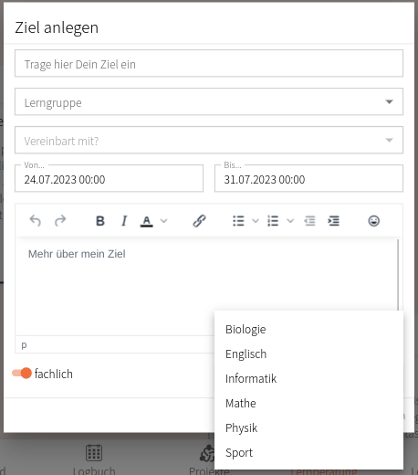The height and width of the screenshot is (475, 418).
Task: Toggle bold text formatting
Action: click(100, 221)
